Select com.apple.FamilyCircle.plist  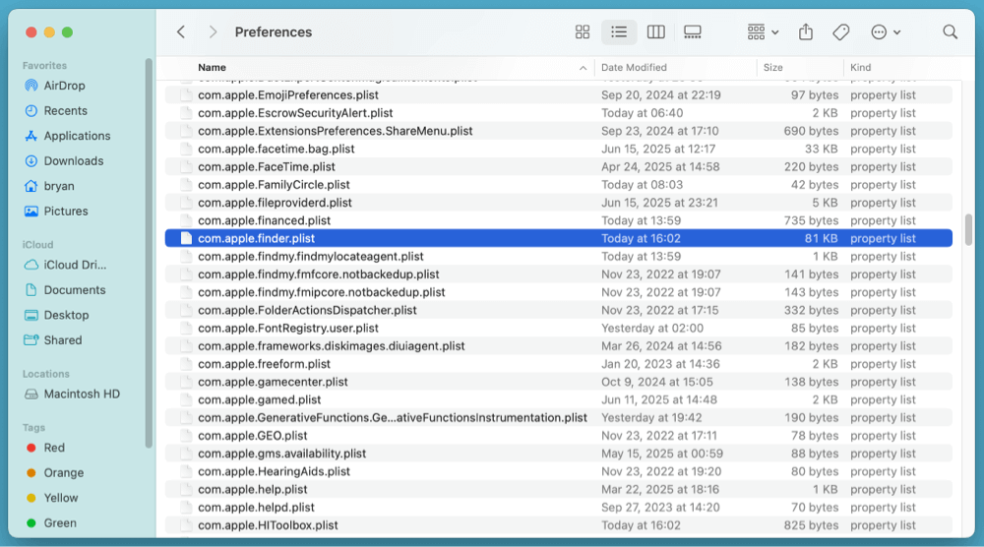[559, 185]
